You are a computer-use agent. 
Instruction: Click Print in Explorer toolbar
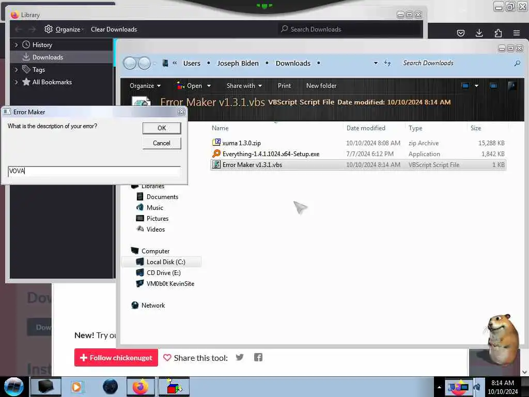point(284,86)
